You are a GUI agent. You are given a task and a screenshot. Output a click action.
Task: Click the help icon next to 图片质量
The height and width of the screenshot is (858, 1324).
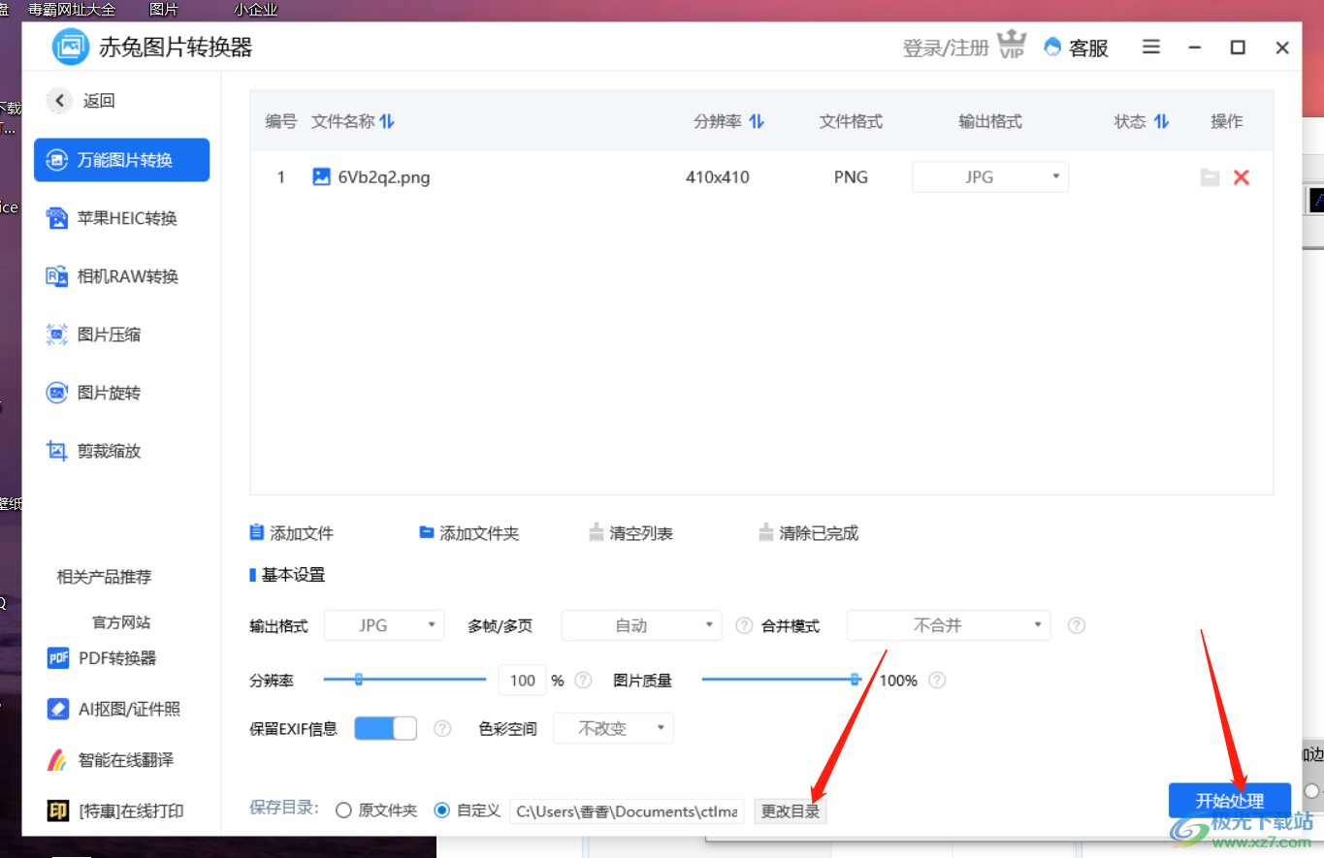click(x=936, y=681)
